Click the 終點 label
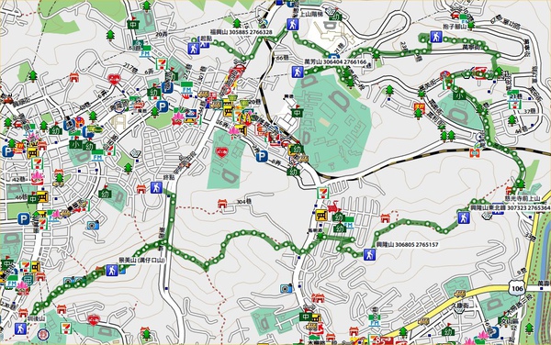Viewport: 551px width, 345px height. [169, 177]
